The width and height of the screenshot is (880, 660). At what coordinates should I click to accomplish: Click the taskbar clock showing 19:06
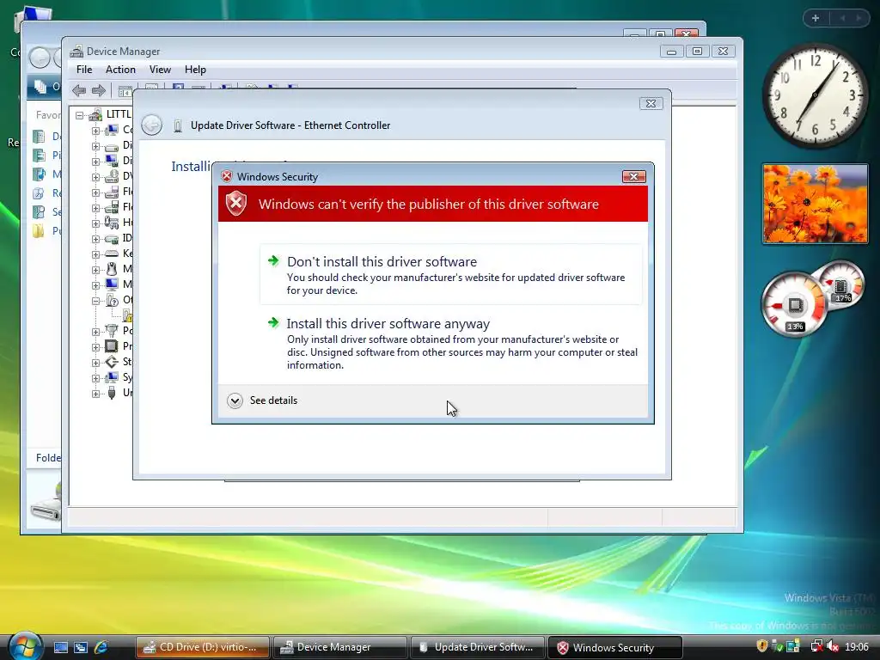[x=857, y=647]
